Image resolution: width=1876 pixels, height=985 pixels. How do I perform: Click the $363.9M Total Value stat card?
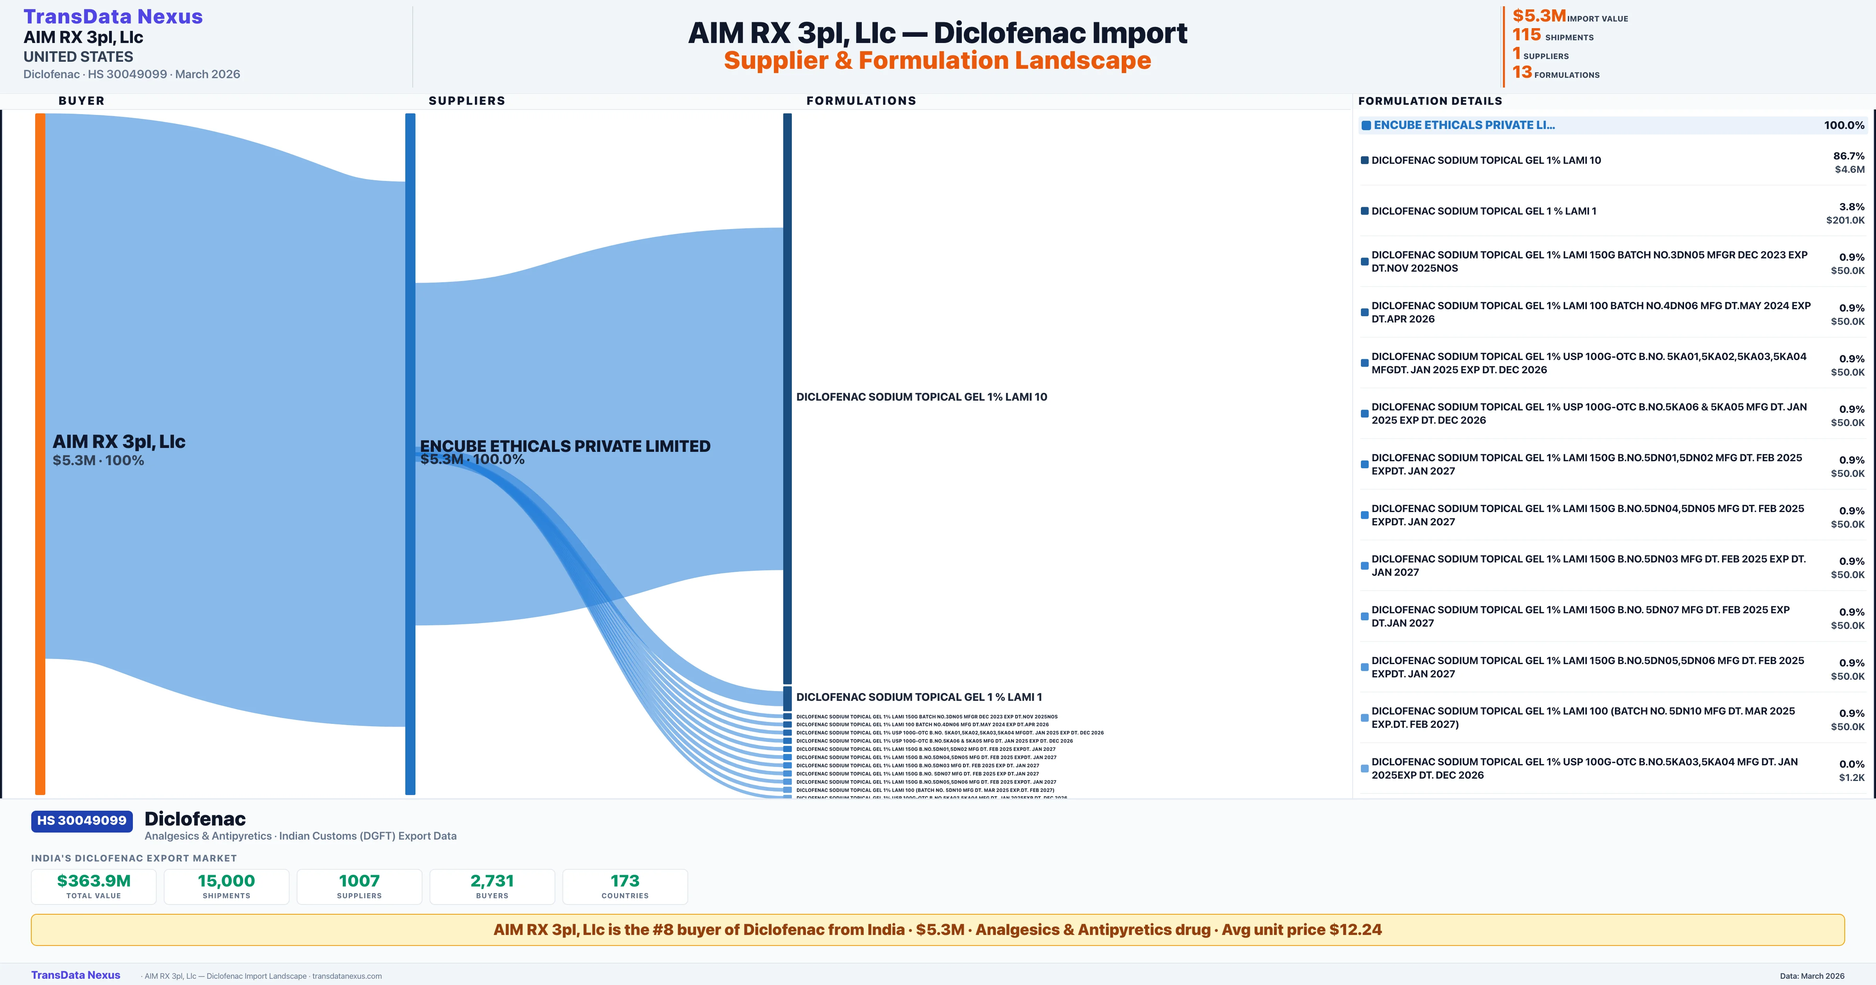coord(93,886)
